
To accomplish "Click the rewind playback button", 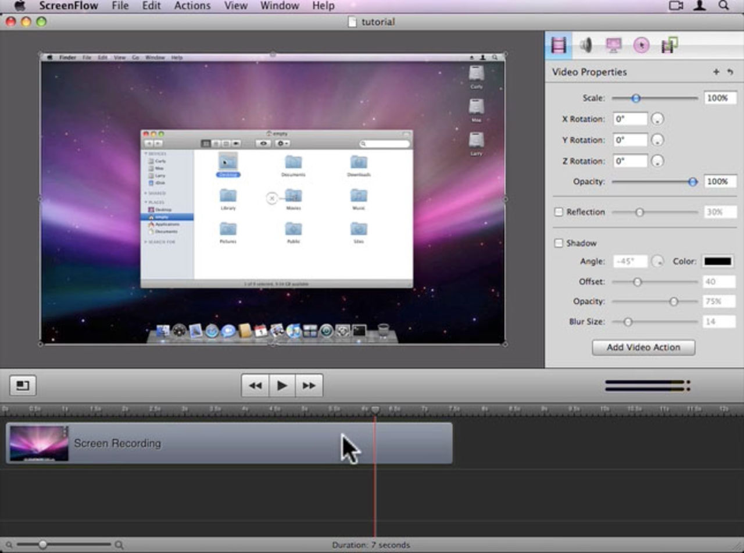I will (255, 386).
